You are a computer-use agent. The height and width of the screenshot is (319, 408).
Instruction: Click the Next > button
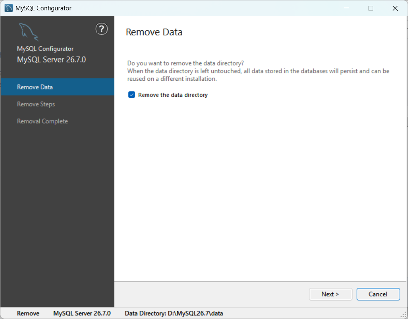coord(331,294)
